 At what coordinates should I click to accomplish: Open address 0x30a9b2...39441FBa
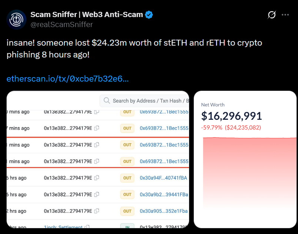click(x=164, y=194)
